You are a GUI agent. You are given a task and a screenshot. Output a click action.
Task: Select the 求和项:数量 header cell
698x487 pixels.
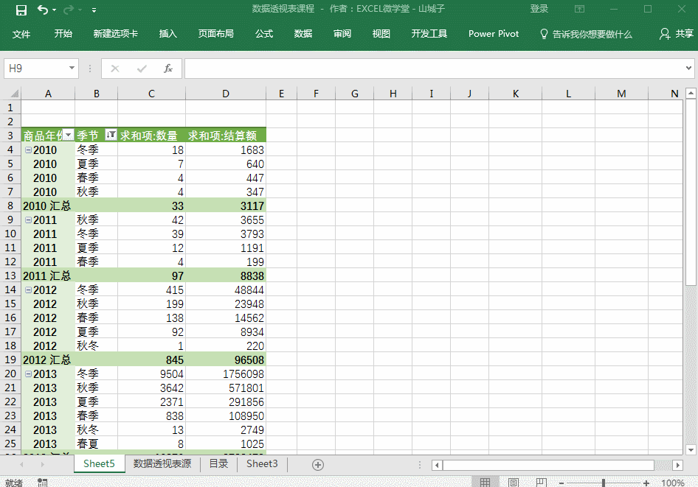tap(151, 135)
